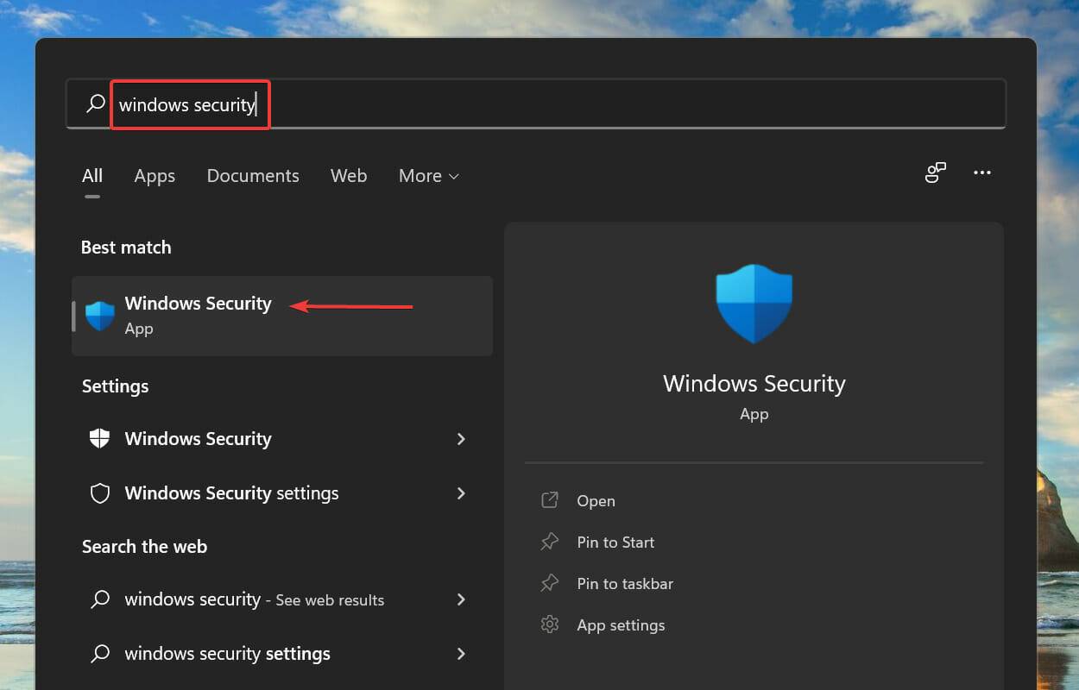Switch to the Documents tab
The width and height of the screenshot is (1079, 690).
click(252, 176)
